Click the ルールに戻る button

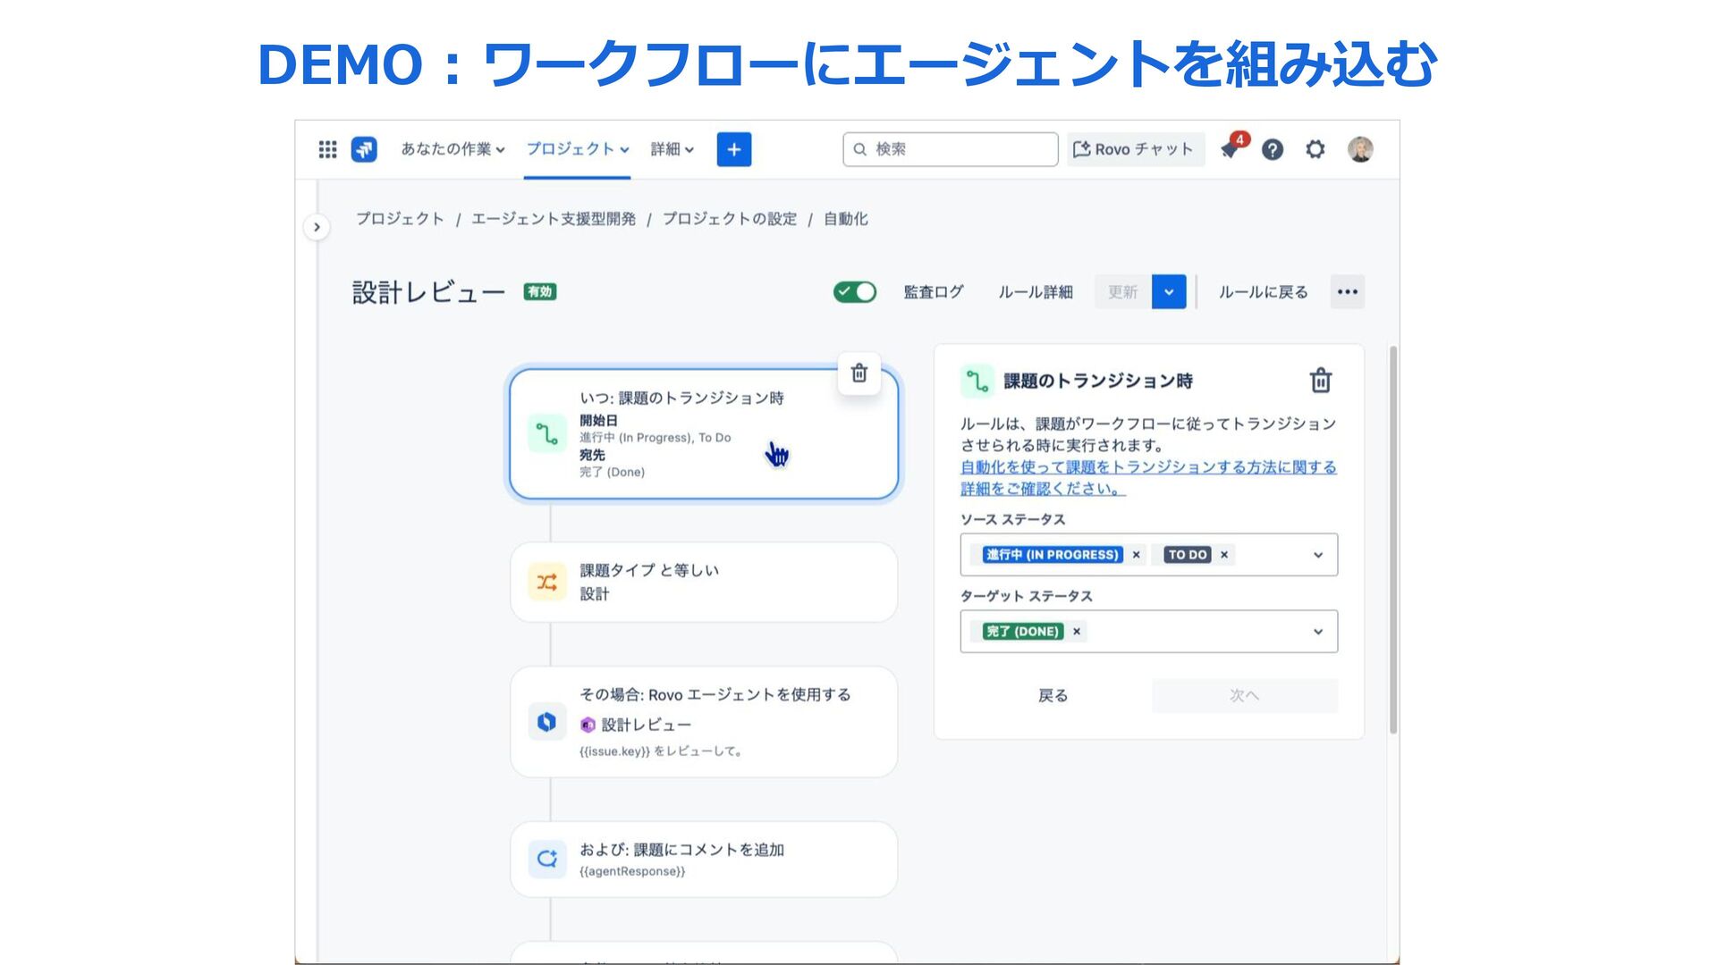point(1263,292)
